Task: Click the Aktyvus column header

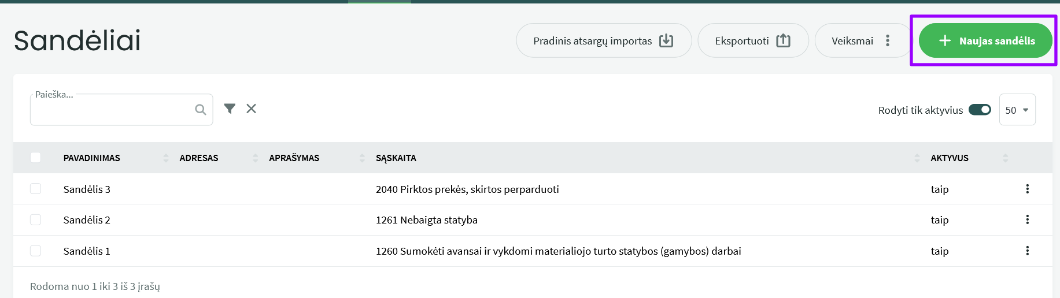Action: point(949,158)
